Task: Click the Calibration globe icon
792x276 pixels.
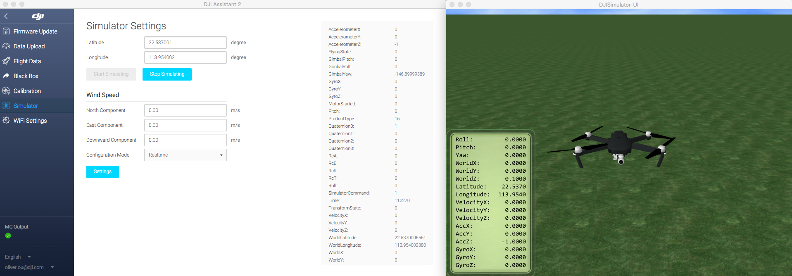Action: click(x=6, y=91)
